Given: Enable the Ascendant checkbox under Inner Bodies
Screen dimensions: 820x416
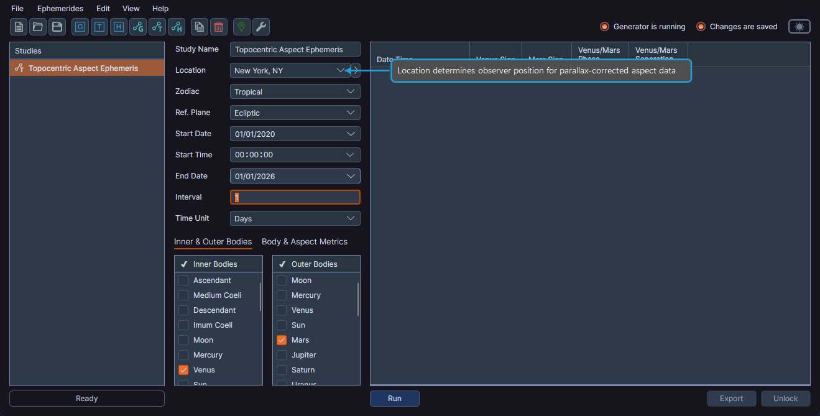Looking at the screenshot, I should [183, 280].
